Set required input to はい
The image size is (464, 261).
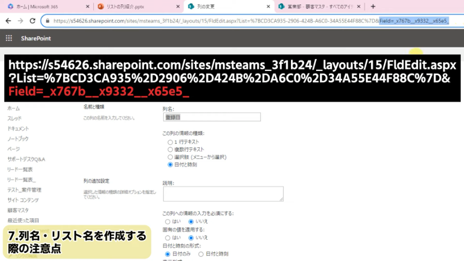[168, 222]
